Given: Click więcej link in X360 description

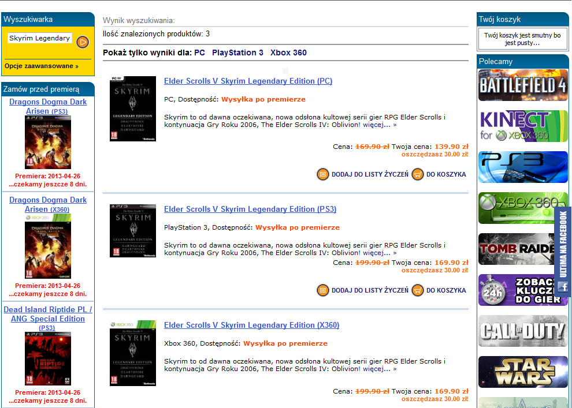Looking at the screenshot, I should point(380,369).
